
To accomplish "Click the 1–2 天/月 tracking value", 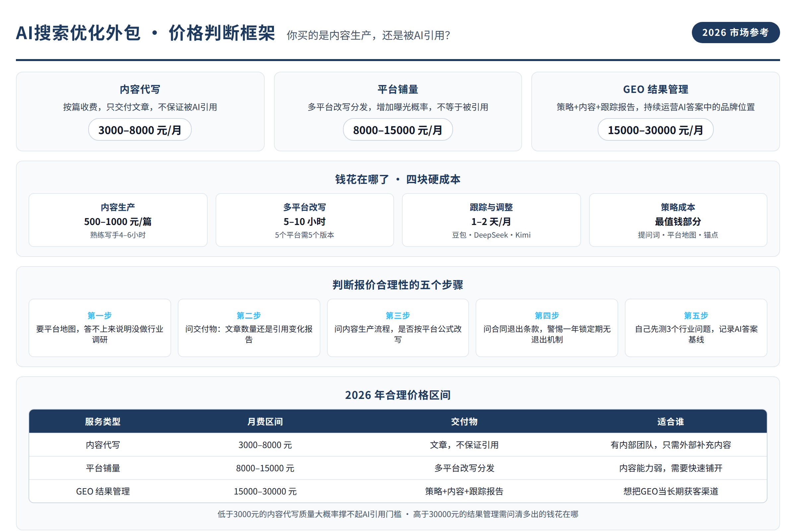I will (491, 221).
